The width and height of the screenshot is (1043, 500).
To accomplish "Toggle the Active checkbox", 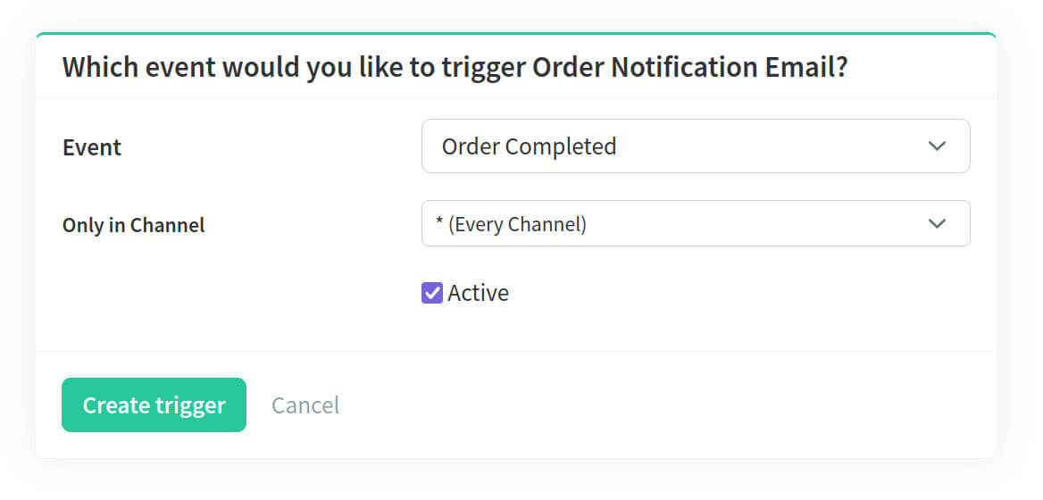I will coord(431,293).
